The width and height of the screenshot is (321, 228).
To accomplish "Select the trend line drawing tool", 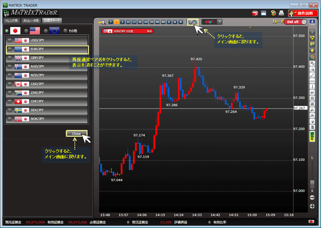I will click(x=312, y=75).
